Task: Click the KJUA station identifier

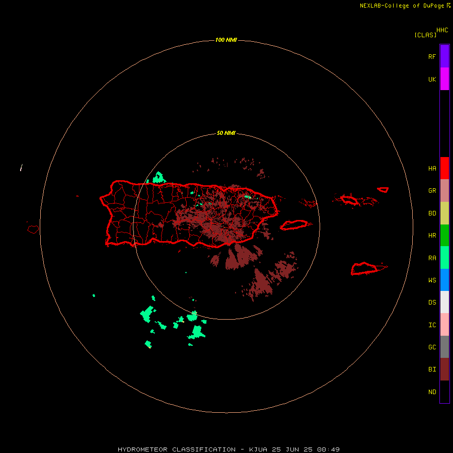Action: [258, 449]
